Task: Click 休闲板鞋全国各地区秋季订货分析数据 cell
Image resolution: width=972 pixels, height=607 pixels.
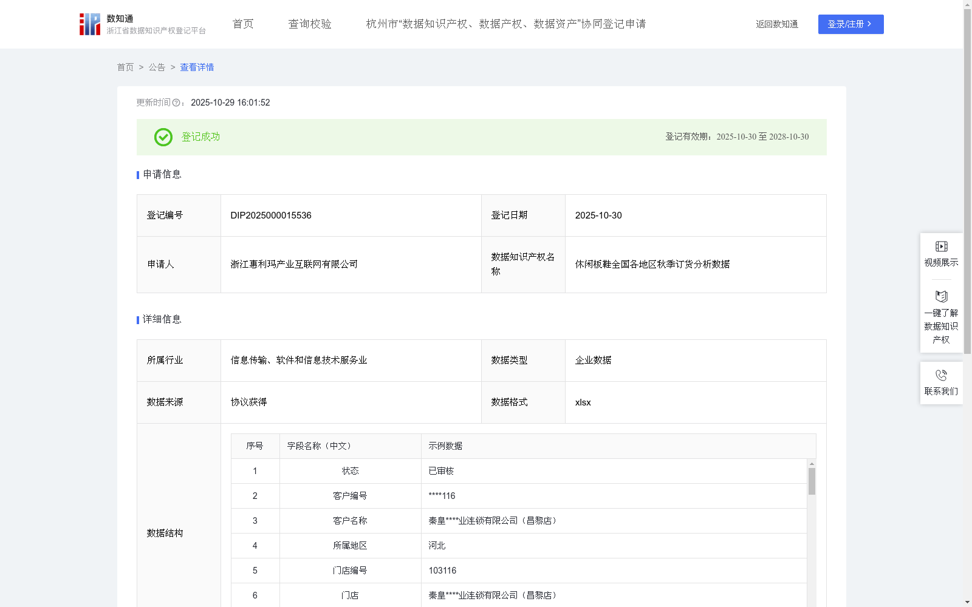Action: pos(652,265)
